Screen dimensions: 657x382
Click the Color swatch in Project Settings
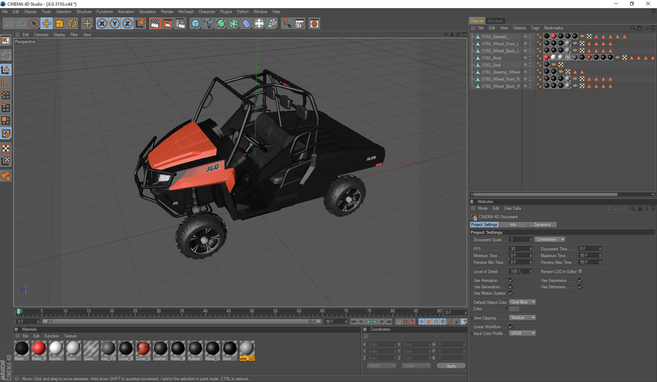click(x=514, y=309)
